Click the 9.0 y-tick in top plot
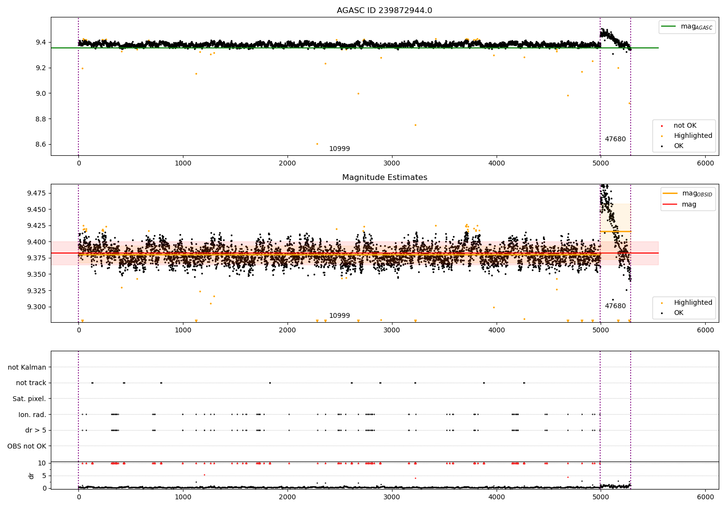 click(x=41, y=93)
